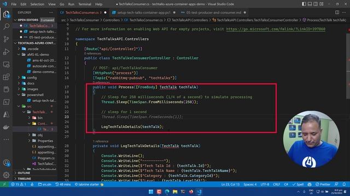Open the Remote Explorer view icon
This screenshot has width=350, height=196.
pos(6,64)
